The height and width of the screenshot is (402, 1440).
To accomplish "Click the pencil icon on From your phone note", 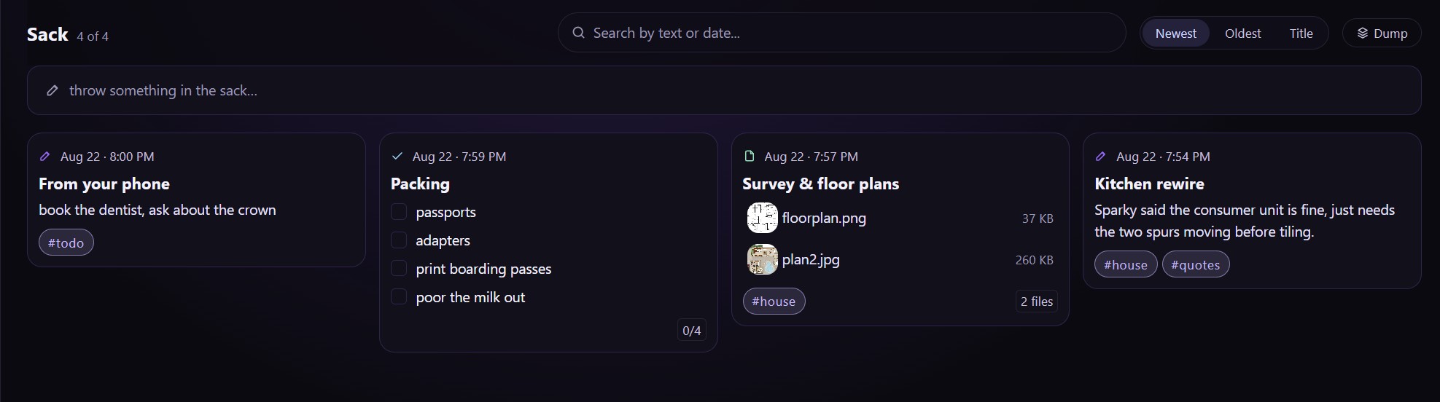I will [x=44, y=157].
